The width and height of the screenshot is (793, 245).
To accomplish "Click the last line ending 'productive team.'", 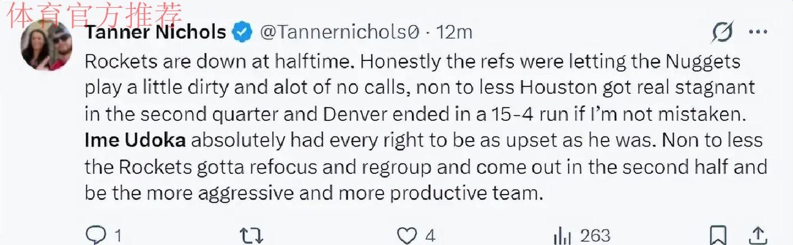I will (x=314, y=193).
